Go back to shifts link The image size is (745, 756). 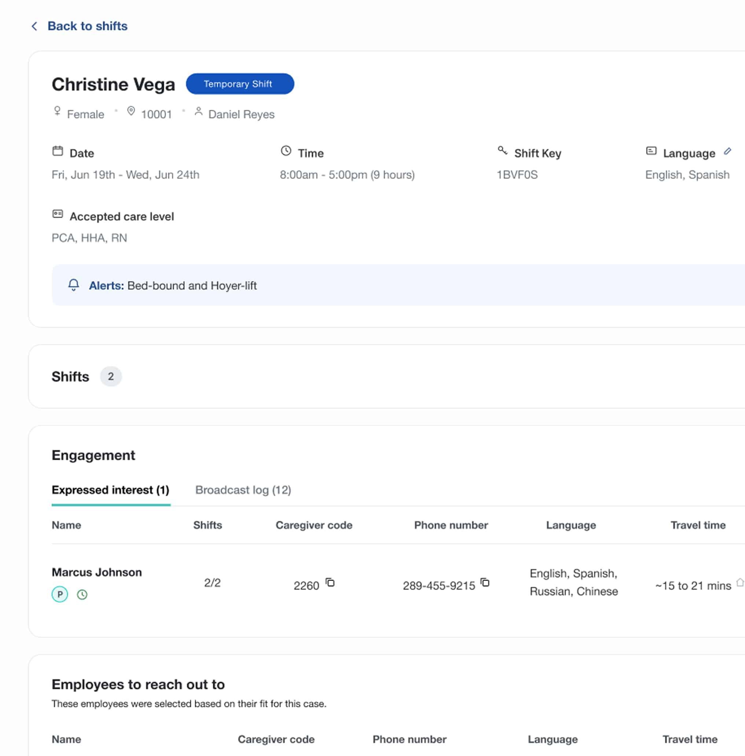(x=88, y=26)
